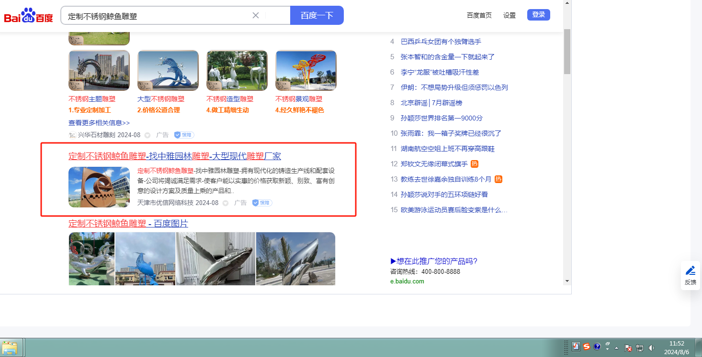The width and height of the screenshot is (702, 357).
Task: Open 设置 in the top navigation
Action: pos(510,15)
